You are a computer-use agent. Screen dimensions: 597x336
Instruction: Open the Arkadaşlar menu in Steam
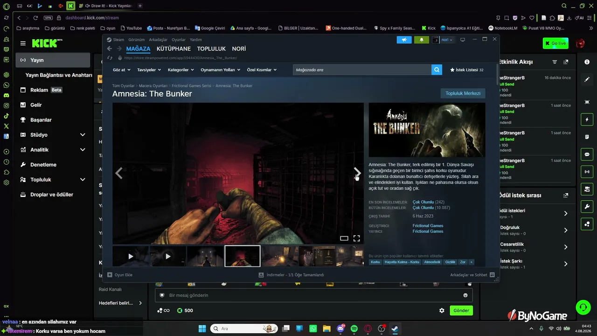pyautogui.click(x=158, y=40)
